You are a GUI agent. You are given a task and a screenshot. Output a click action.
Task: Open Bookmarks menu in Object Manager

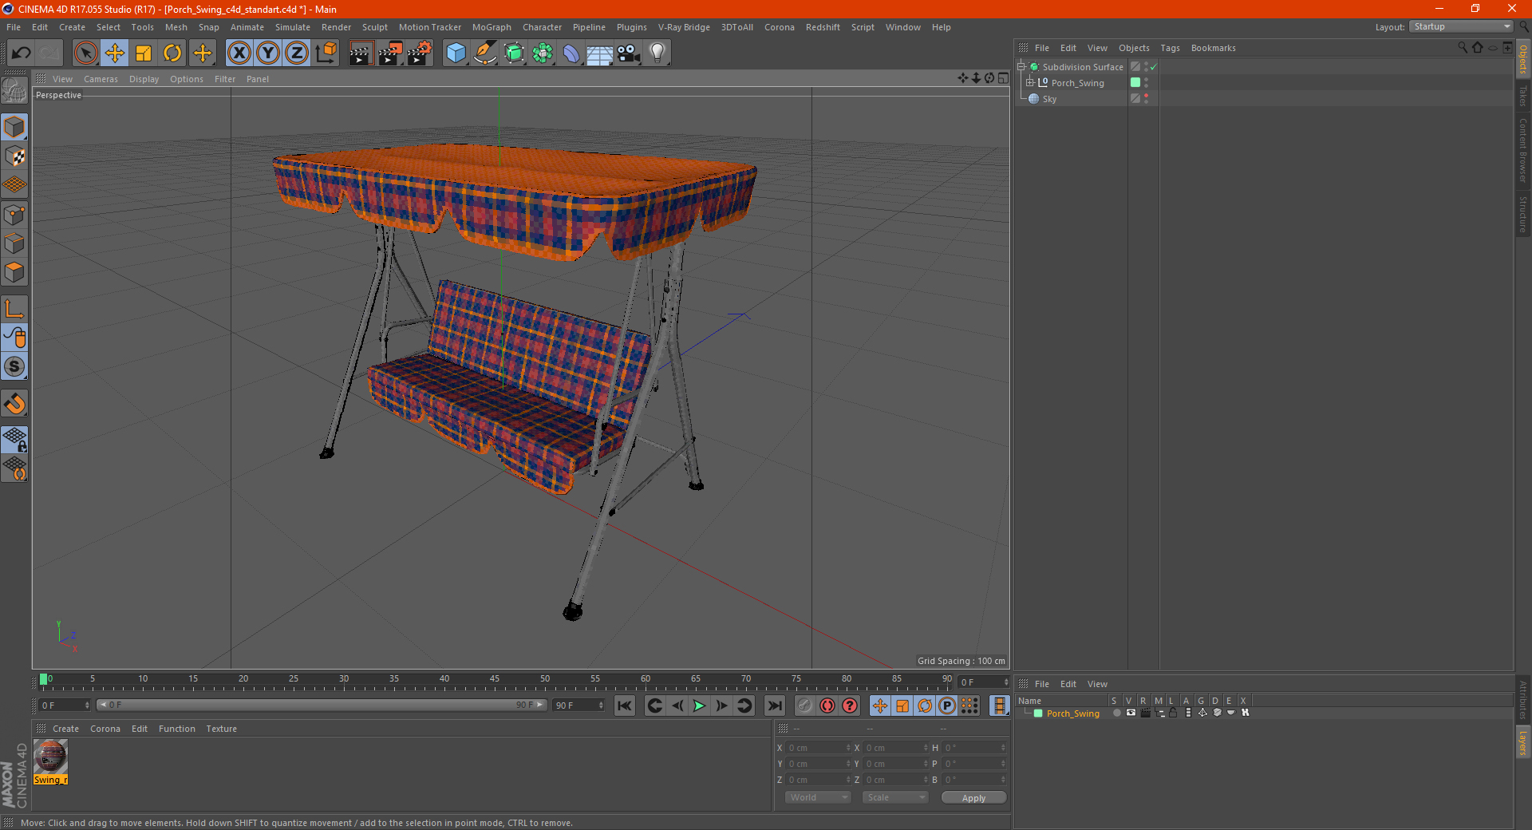coord(1213,48)
